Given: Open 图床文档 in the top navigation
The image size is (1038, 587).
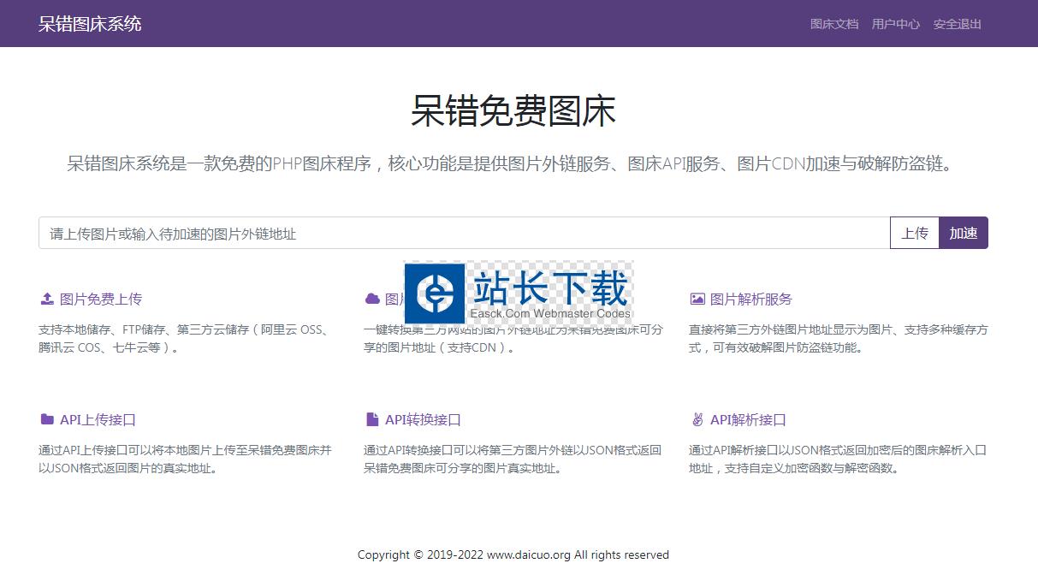Looking at the screenshot, I should click(833, 24).
